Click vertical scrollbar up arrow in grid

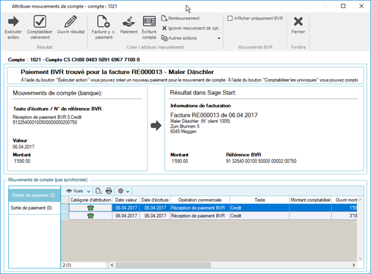pyautogui.click(x=361, y=200)
